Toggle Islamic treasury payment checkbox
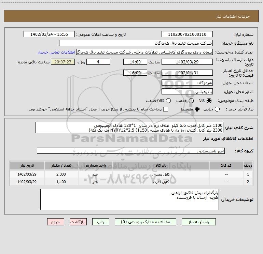The height and width of the screenshot is (254, 263). click(x=166, y=109)
